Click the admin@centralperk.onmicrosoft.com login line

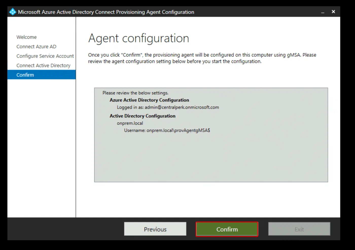[x=168, y=107]
